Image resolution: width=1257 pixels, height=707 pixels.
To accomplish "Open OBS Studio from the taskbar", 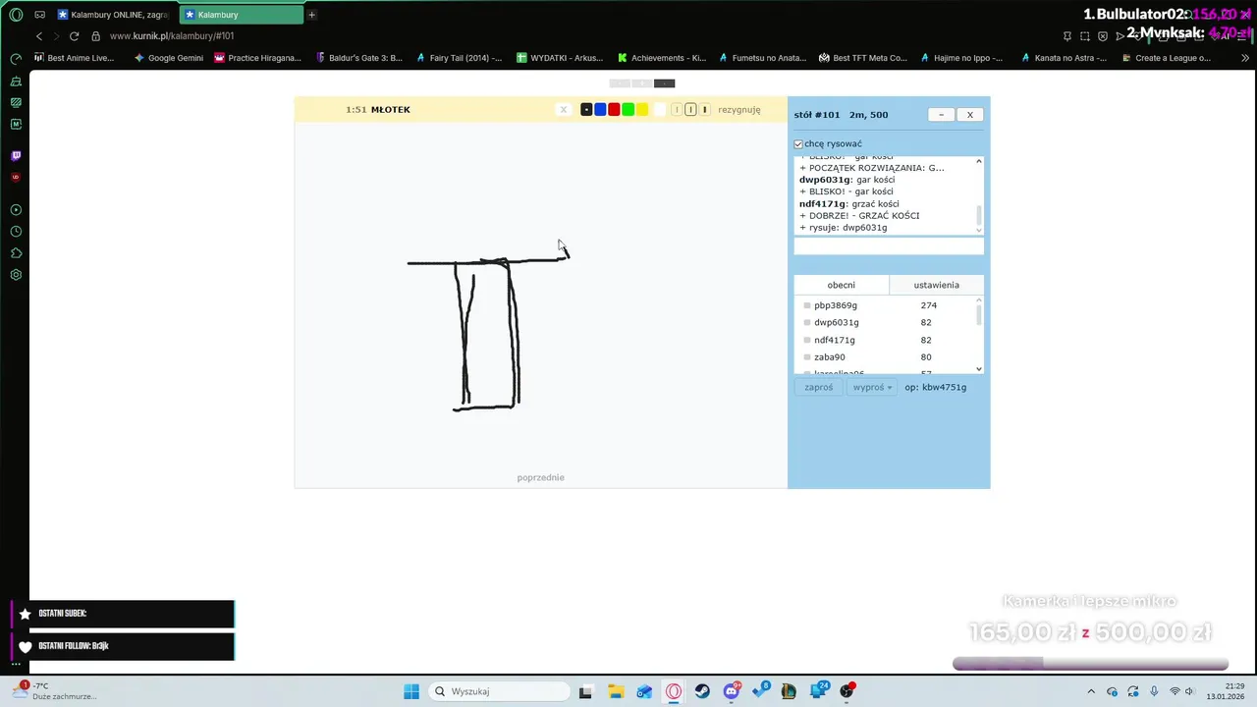I will pos(847,691).
